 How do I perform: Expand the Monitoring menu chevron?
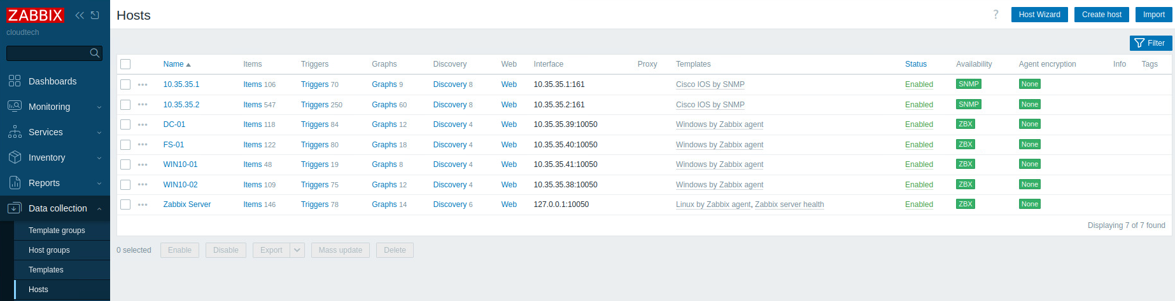click(x=99, y=107)
